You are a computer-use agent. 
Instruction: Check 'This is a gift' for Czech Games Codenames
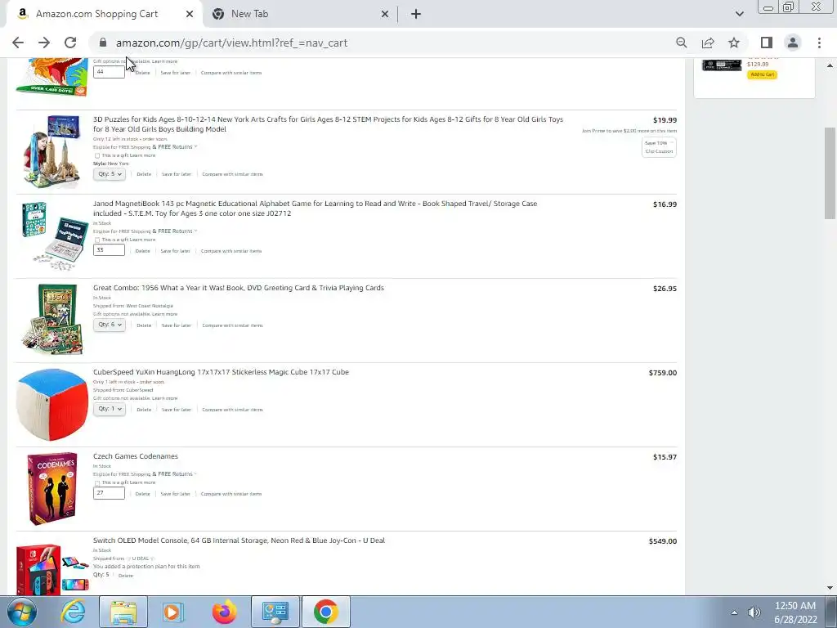[97, 483]
